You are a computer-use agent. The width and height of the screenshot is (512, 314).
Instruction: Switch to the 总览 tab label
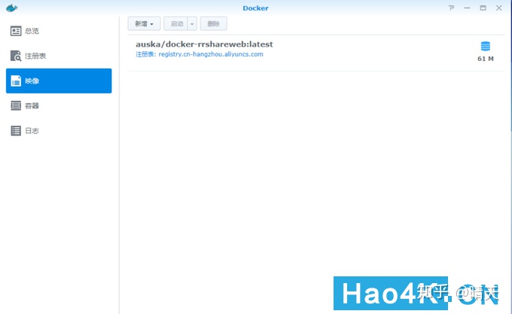coord(32,31)
